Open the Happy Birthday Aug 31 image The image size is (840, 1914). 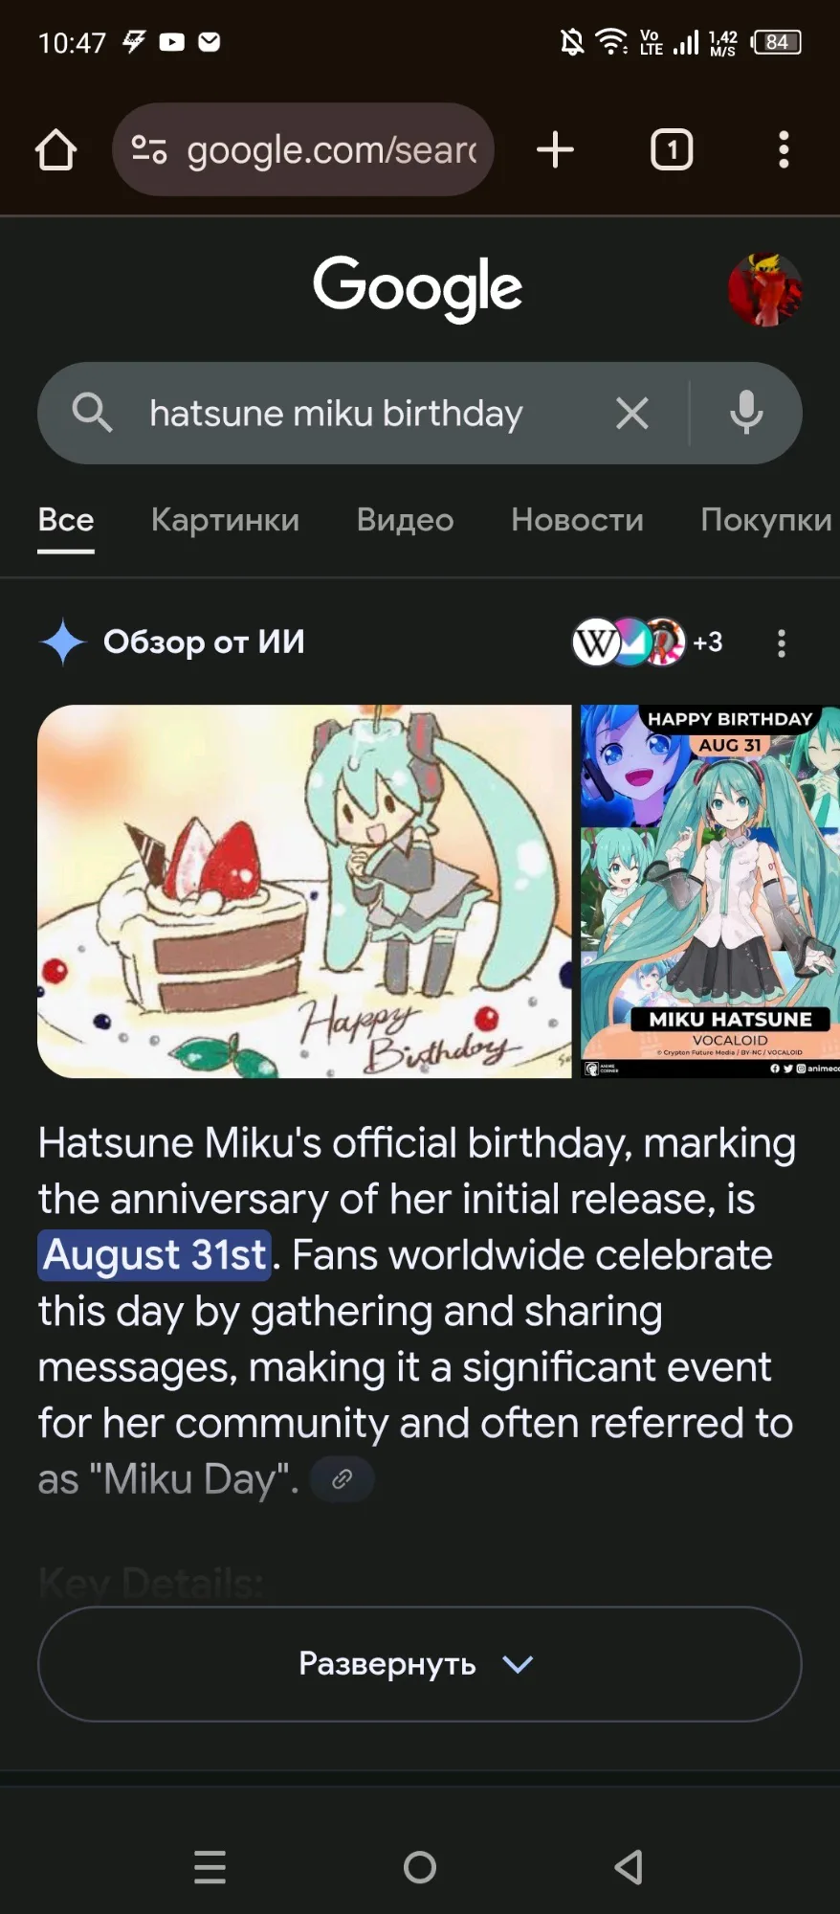(710, 891)
